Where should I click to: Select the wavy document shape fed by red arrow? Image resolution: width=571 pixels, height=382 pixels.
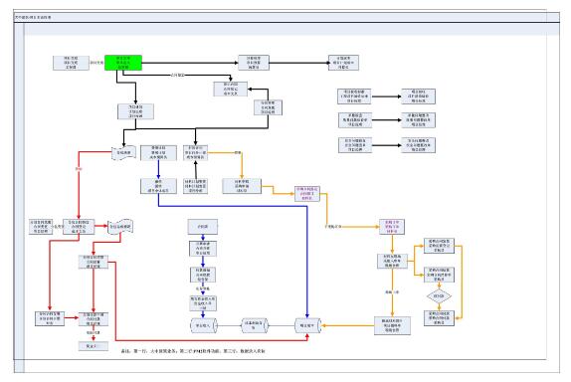pyautogui.click(x=120, y=227)
